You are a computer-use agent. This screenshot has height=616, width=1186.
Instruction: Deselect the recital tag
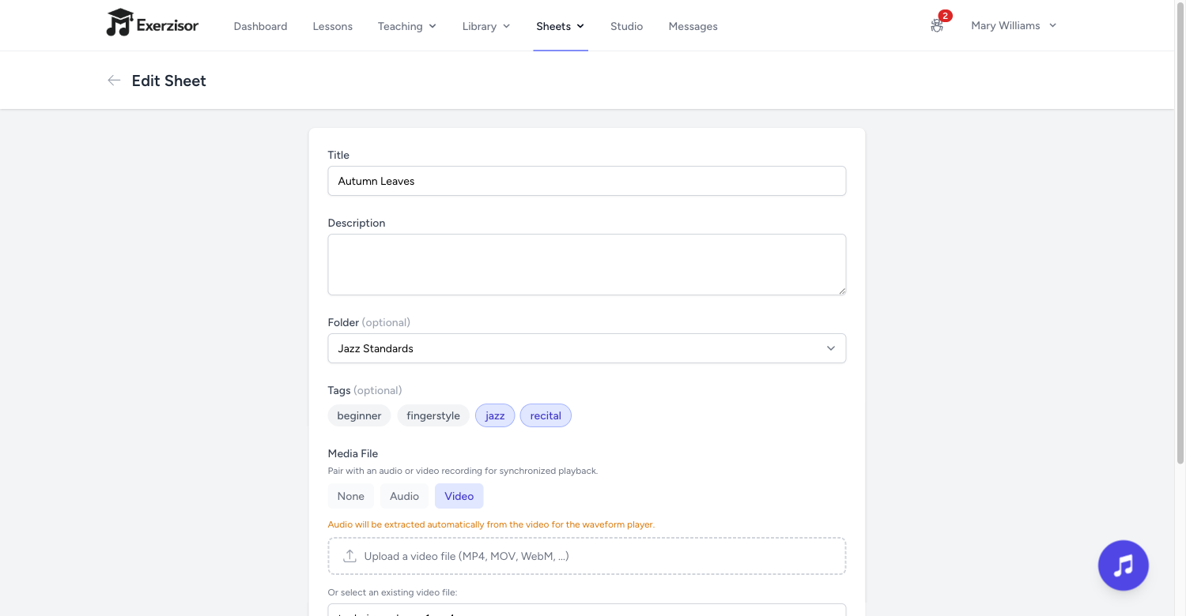(546, 415)
